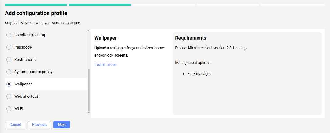
Task: Click the configuration list scrollbar thumb
Action: [89, 90]
